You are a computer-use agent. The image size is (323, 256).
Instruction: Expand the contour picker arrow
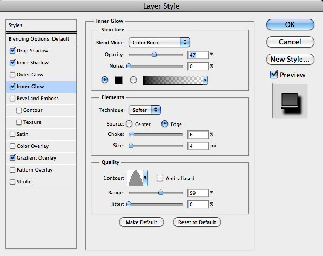[145, 178]
